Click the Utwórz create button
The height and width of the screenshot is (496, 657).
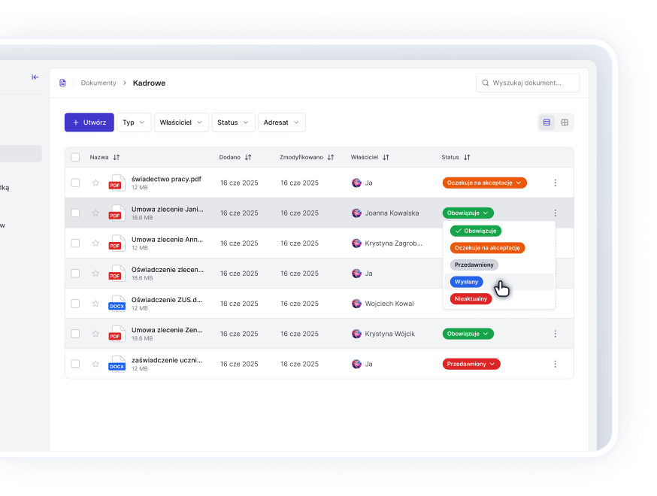click(89, 122)
